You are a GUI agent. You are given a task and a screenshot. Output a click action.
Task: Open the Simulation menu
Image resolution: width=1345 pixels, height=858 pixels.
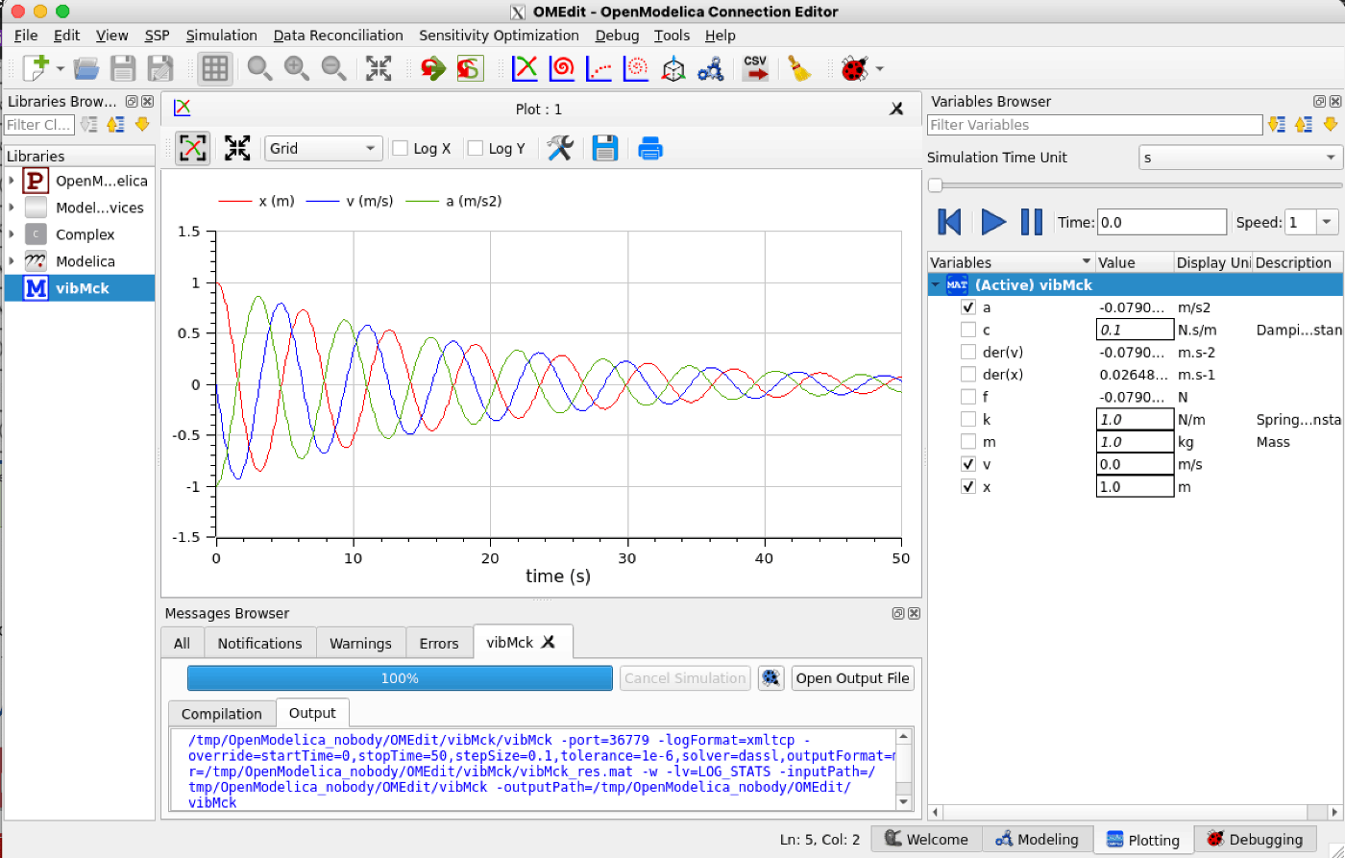[222, 36]
